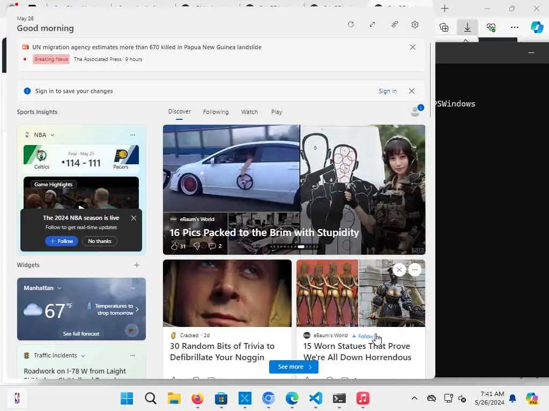
Task: Open the Play tab
Action: (x=276, y=112)
